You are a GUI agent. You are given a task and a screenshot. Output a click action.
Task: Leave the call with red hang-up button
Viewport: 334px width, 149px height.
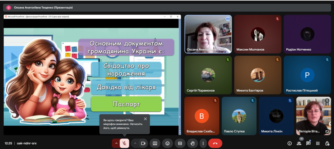pyautogui.click(x=215, y=143)
